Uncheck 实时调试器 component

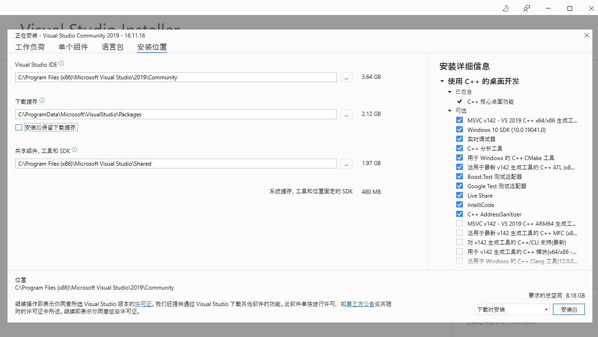tap(460, 139)
